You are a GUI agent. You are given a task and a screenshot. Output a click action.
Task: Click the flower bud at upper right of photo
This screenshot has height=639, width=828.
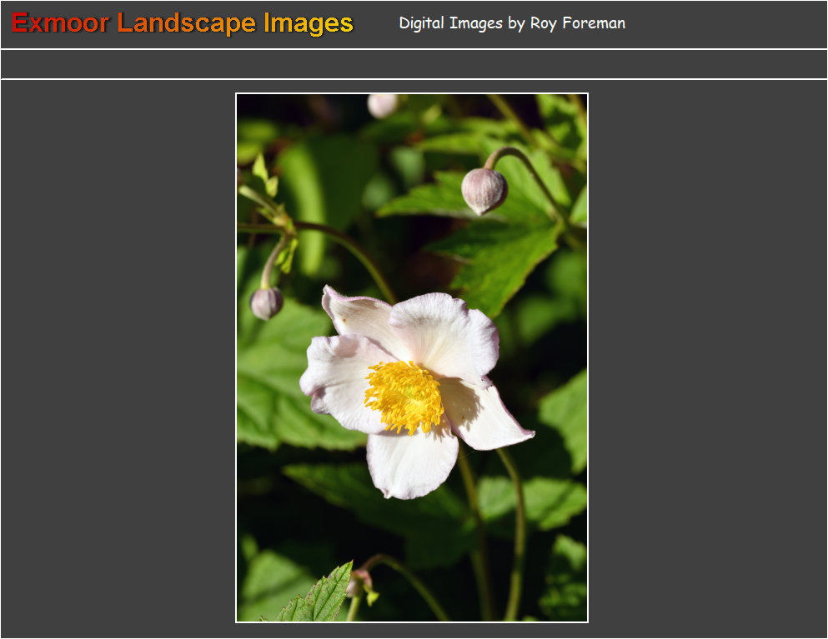click(484, 190)
